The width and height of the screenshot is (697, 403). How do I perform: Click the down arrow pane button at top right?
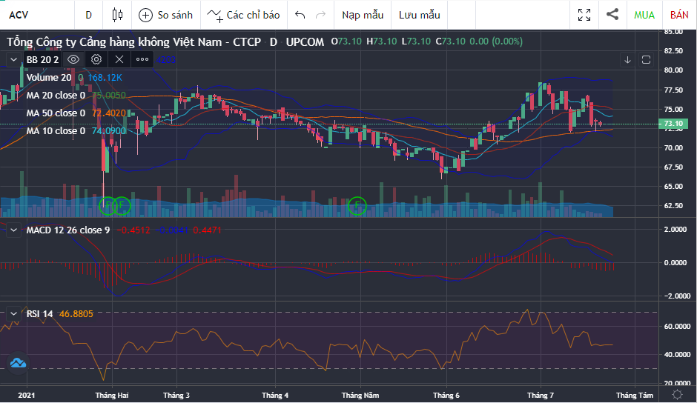(627, 59)
